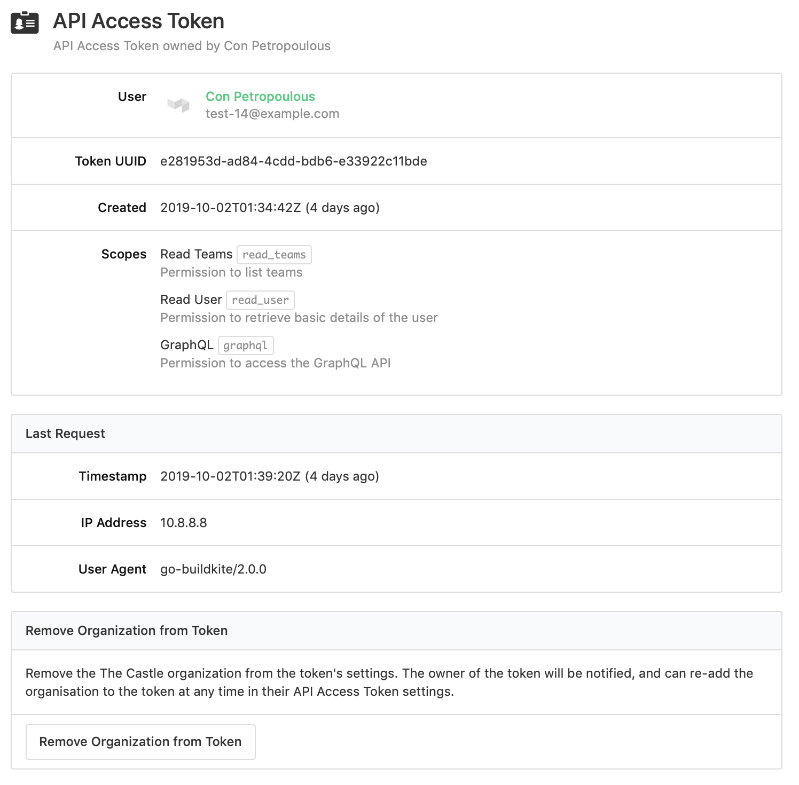Image resolution: width=799 pixels, height=785 pixels.
Task: Select the token UUID e281953d-ad84-4cdd-bdb6-e33922c11bde
Action: 294,161
